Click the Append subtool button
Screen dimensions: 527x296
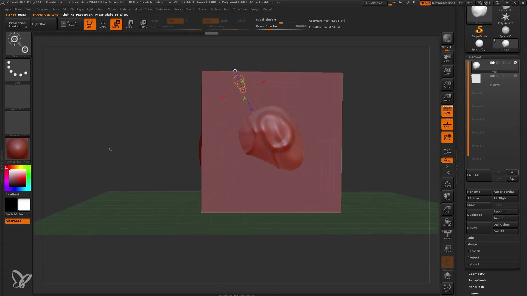(x=506, y=212)
